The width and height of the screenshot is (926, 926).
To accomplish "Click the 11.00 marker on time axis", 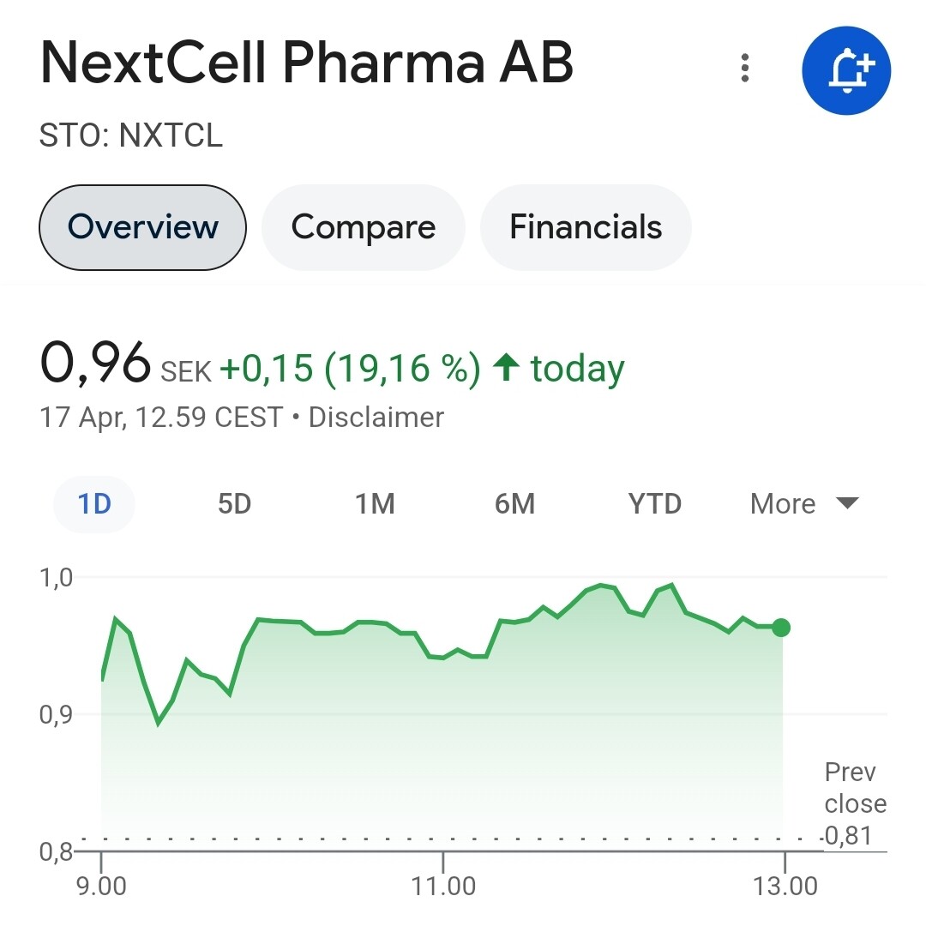I will click(443, 886).
